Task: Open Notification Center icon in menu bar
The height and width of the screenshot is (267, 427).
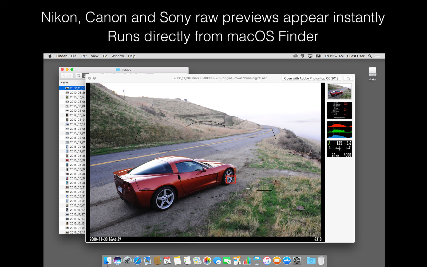Action: pos(377,56)
